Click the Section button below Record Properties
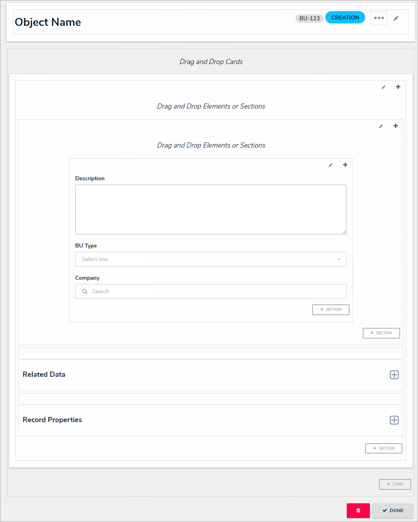 [x=383, y=448]
